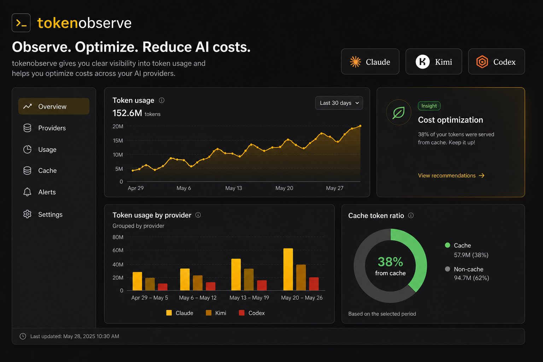Screen dimensions: 543x362
Task: Click the Codex red legend swatch
Action: pyautogui.click(x=242, y=313)
